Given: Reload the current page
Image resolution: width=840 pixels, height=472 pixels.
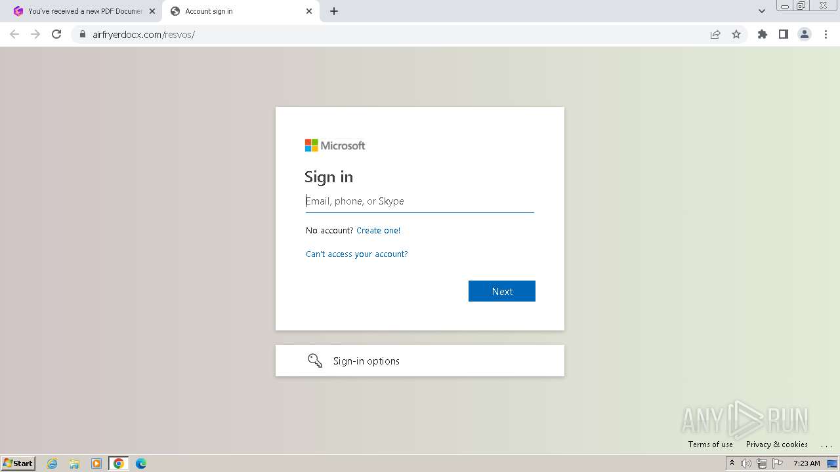Looking at the screenshot, I should [56, 34].
